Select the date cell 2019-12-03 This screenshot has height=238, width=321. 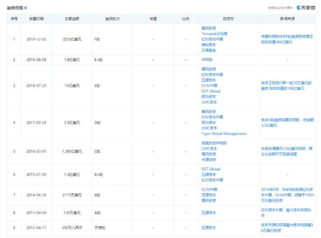(36, 39)
